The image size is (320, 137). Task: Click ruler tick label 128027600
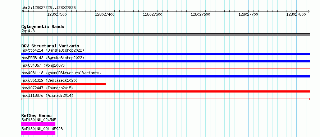200,14
